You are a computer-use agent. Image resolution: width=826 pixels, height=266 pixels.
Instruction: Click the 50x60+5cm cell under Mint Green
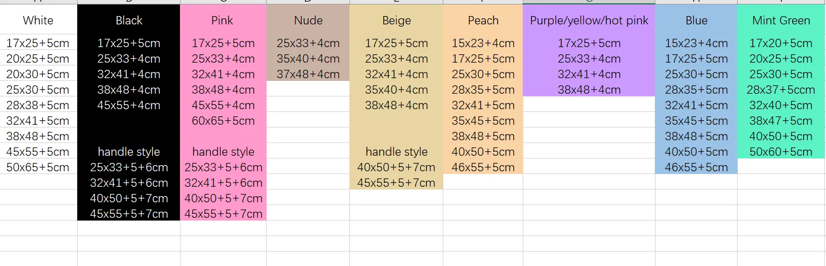780,152
